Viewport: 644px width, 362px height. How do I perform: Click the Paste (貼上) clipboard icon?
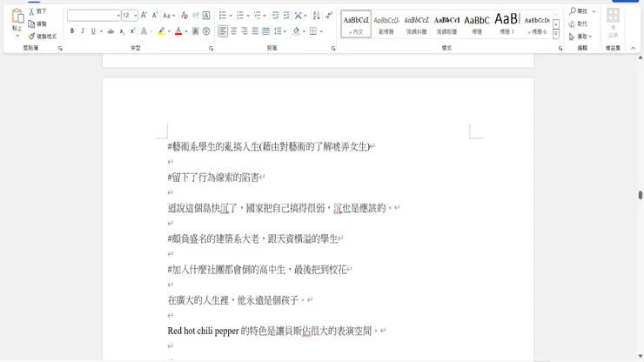click(17, 17)
